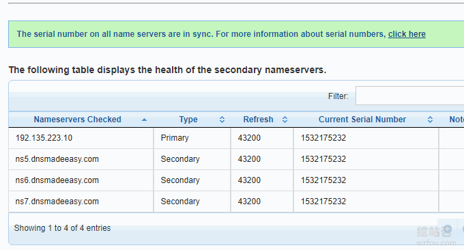Click ascending sort arrow on Nameservers Checked

tap(144, 120)
